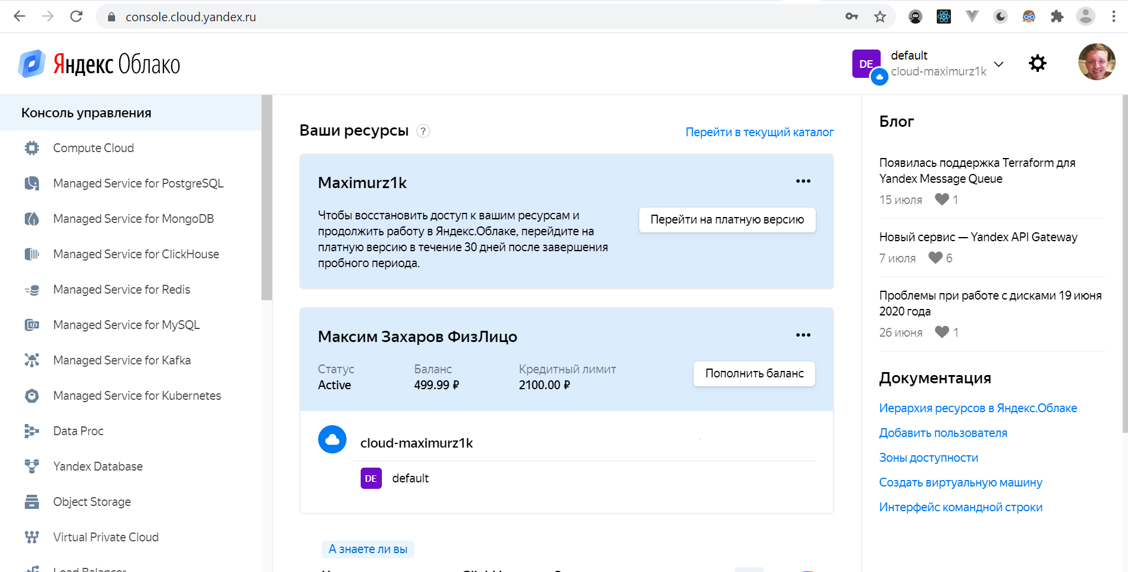Click the purple DE badge in header
The image size is (1128, 572).
point(867,64)
